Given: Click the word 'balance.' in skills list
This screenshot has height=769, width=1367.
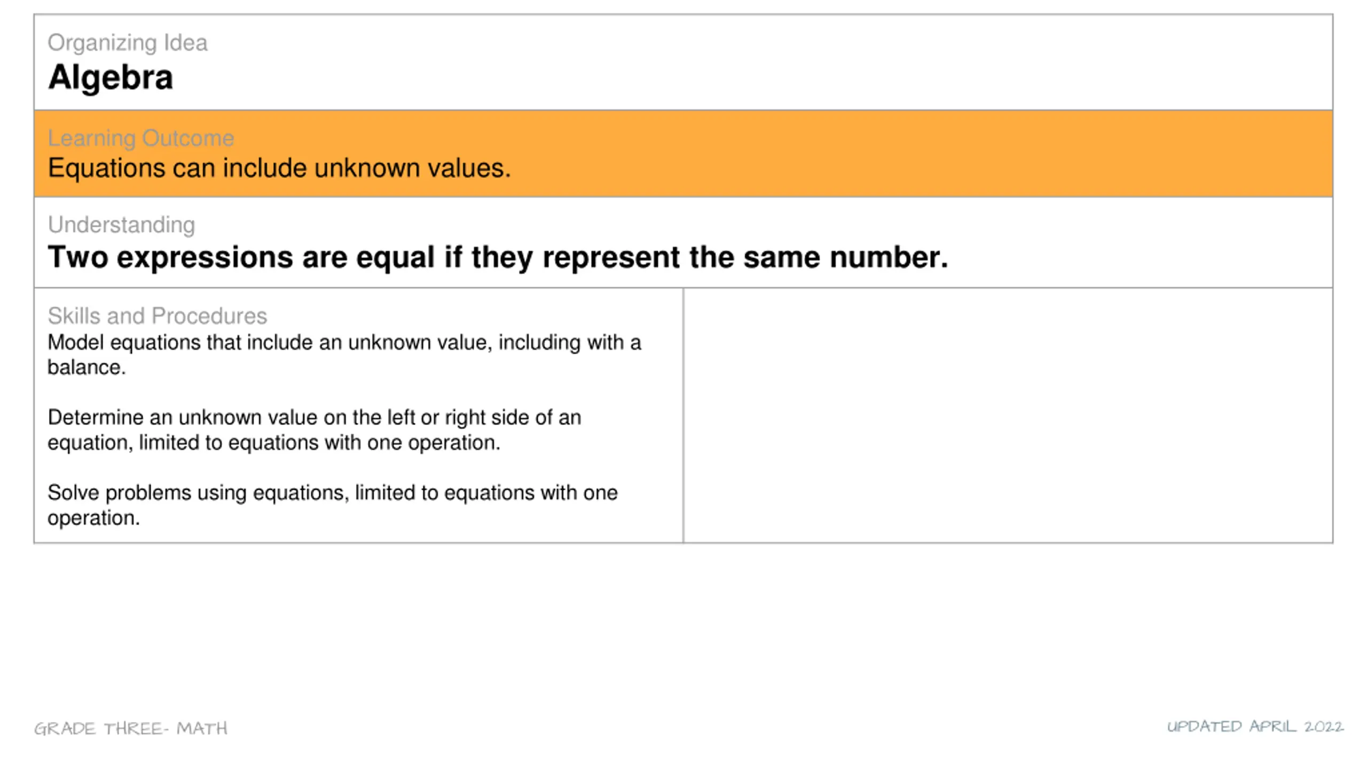Looking at the screenshot, I should pyautogui.click(x=87, y=367).
